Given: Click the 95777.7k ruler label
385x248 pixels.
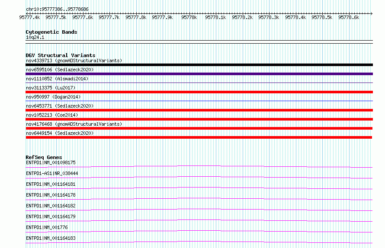Looking at the screenshot, I should coord(109,17).
